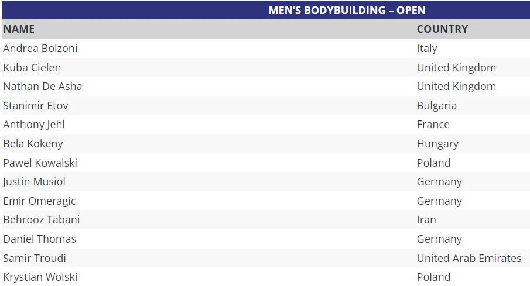Click the United Arab Emirates cell

[x=469, y=259]
